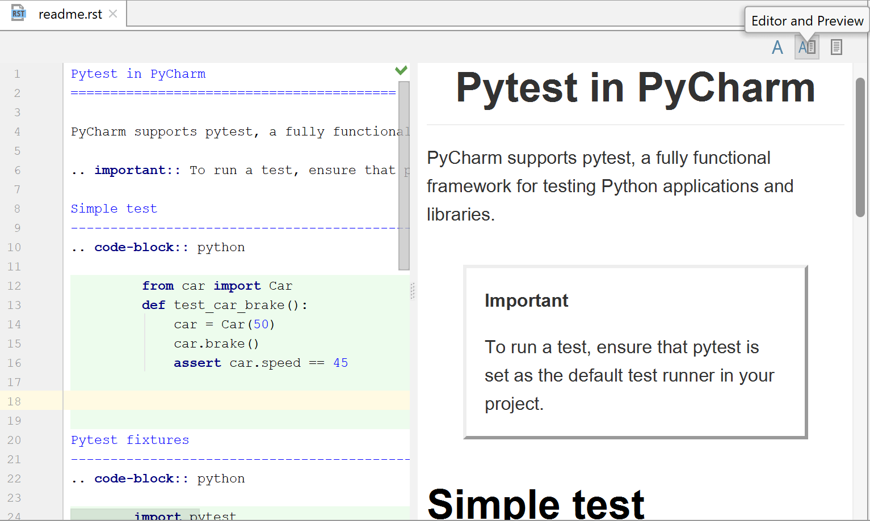
Task: Click line number 6 in gutter
Action: (x=17, y=170)
